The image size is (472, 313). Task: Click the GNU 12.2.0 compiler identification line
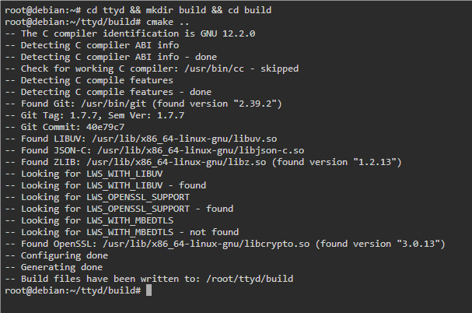click(130, 33)
